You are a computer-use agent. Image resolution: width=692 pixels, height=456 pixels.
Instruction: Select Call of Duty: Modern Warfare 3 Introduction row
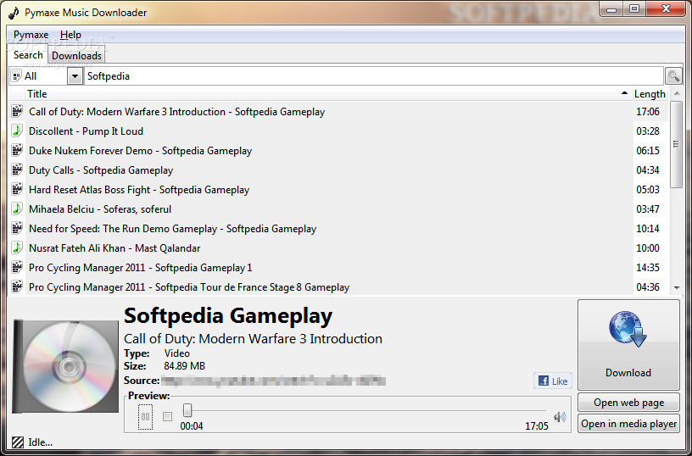click(338, 112)
